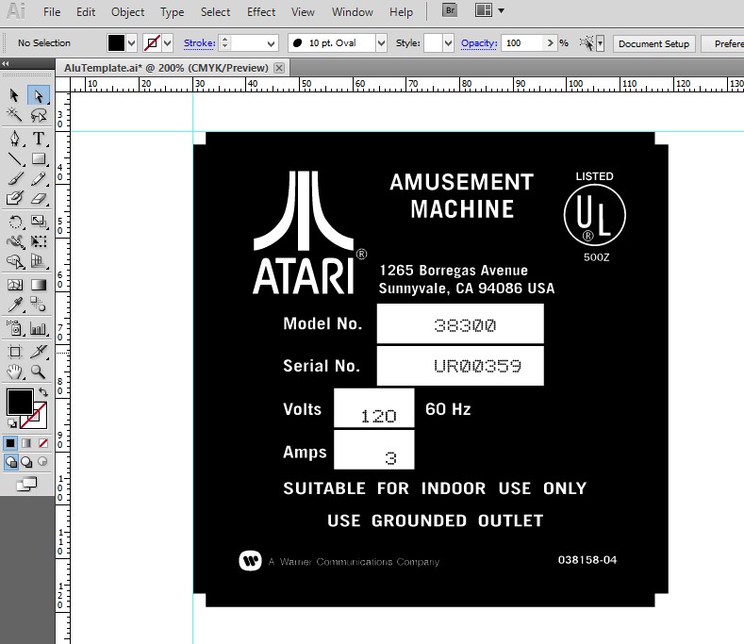Swap fill and stroke colors arrow
This screenshot has width=744, height=644.
43,391
